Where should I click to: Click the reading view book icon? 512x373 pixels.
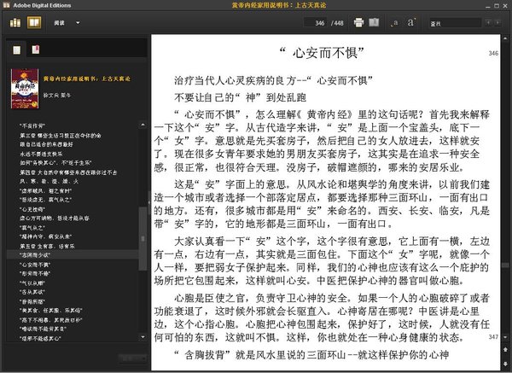(x=32, y=21)
